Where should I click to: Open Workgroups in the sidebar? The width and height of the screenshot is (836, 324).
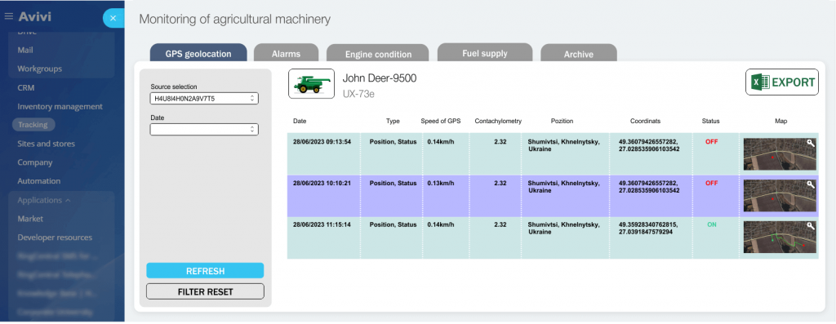(x=39, y=69)
